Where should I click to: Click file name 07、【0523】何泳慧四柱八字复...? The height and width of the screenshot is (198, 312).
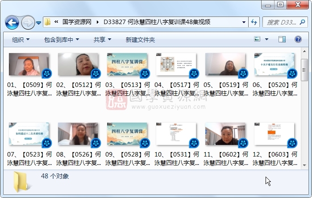[x=29, y=158]
